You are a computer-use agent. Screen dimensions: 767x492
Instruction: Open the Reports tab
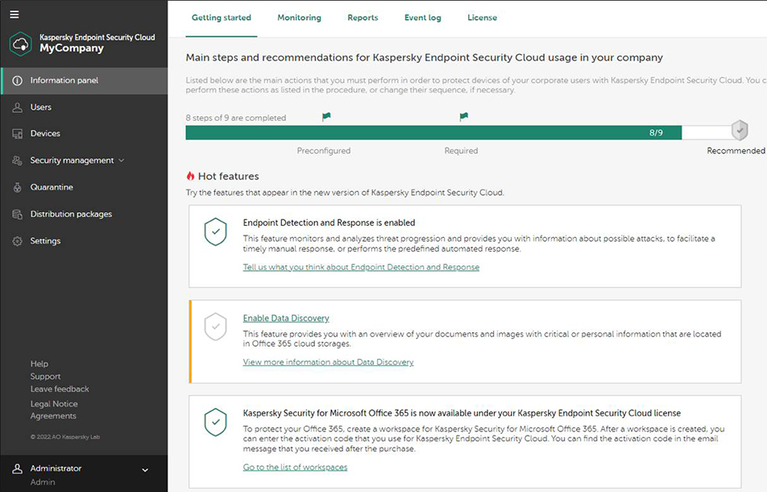[x=363, y=18]
